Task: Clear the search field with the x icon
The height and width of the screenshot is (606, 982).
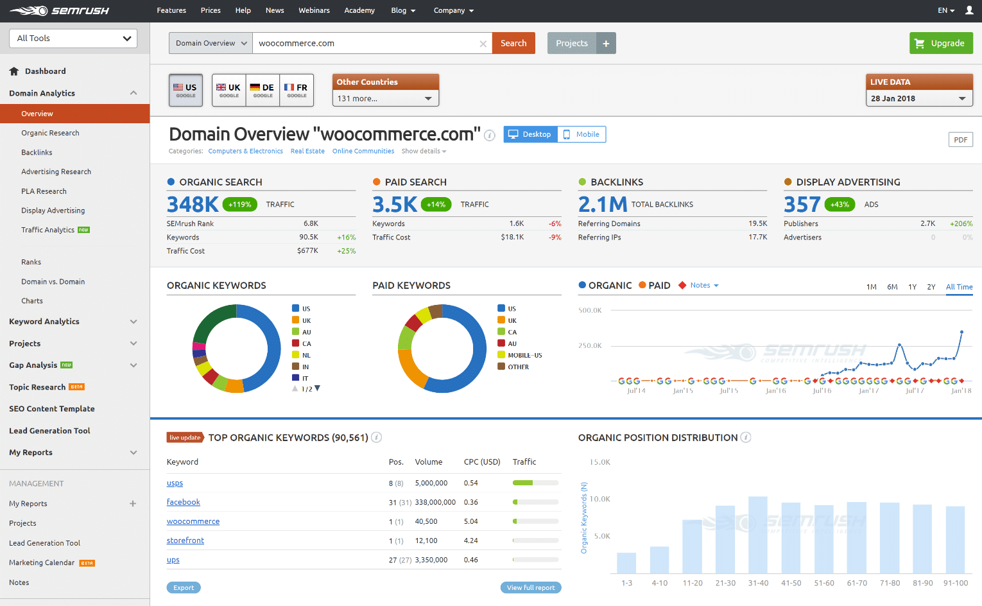Action: click(483, 43)
